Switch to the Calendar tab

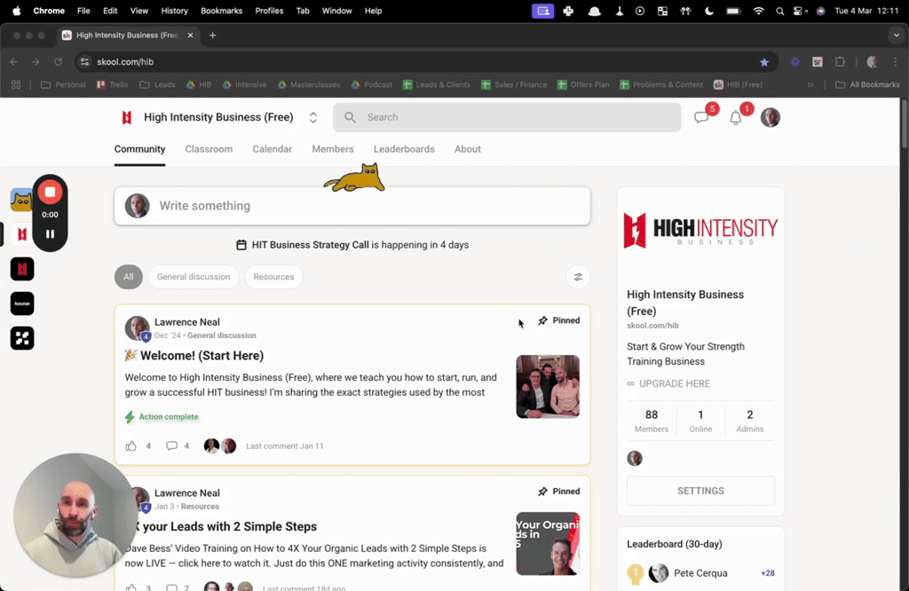[x=272, y=149]
